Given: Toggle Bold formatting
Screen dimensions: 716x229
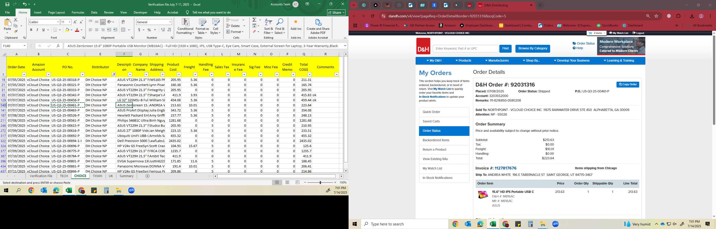Looking at the screenshot, I should coord(31,30).
